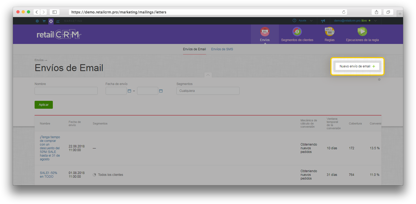Click the 01.08.2018 11:00:00 date cell
The height and width of the screenshot is (204, 416).
77,175
